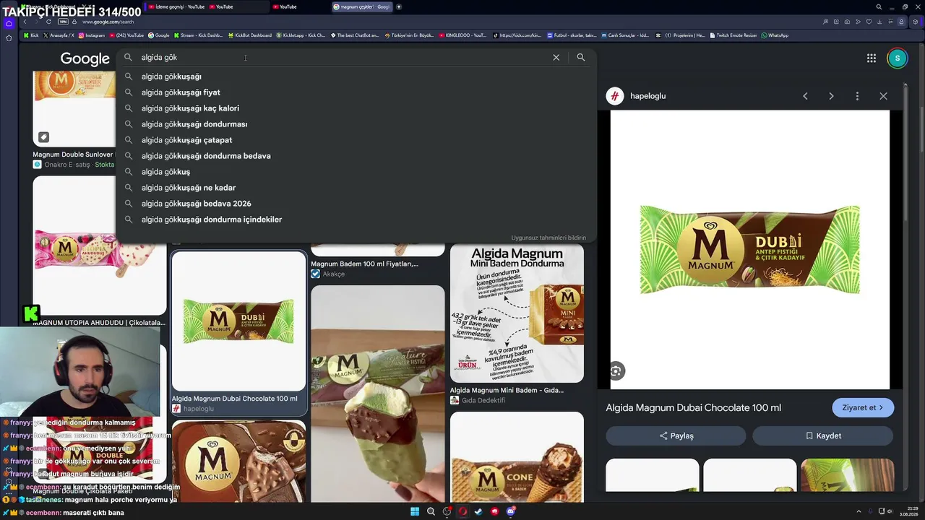Open Steam from the taskbar
The height and width of the screenshot is (520, 925).
click(478, 511)
